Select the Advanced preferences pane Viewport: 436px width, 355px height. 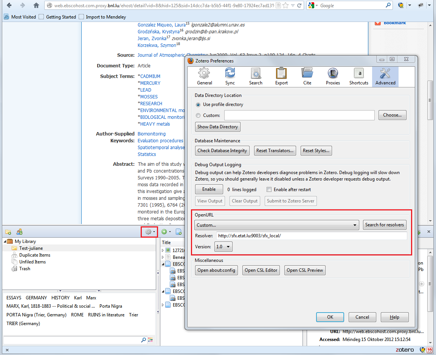pos(385,76)
